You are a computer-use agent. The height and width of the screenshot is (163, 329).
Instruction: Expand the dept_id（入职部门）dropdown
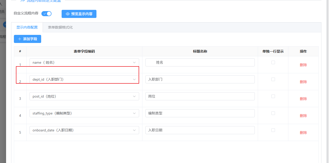click(84, 79)
